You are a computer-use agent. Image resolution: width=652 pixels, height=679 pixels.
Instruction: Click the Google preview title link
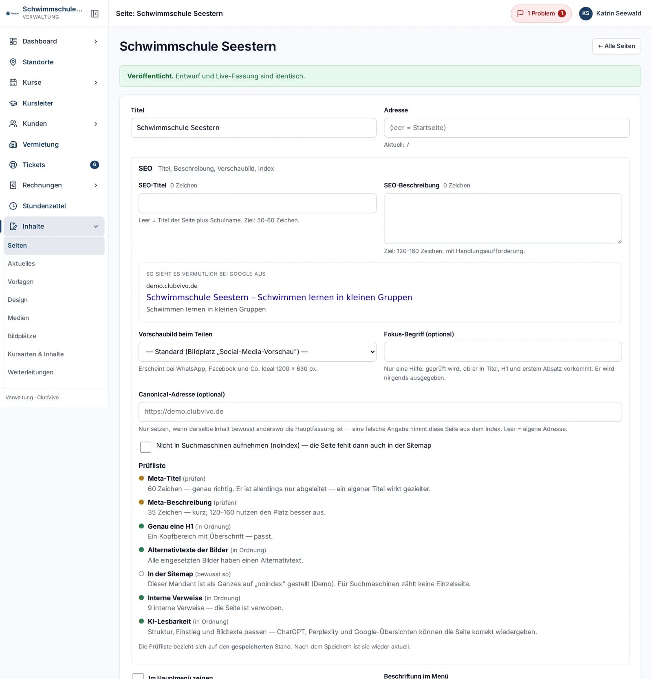279,297
